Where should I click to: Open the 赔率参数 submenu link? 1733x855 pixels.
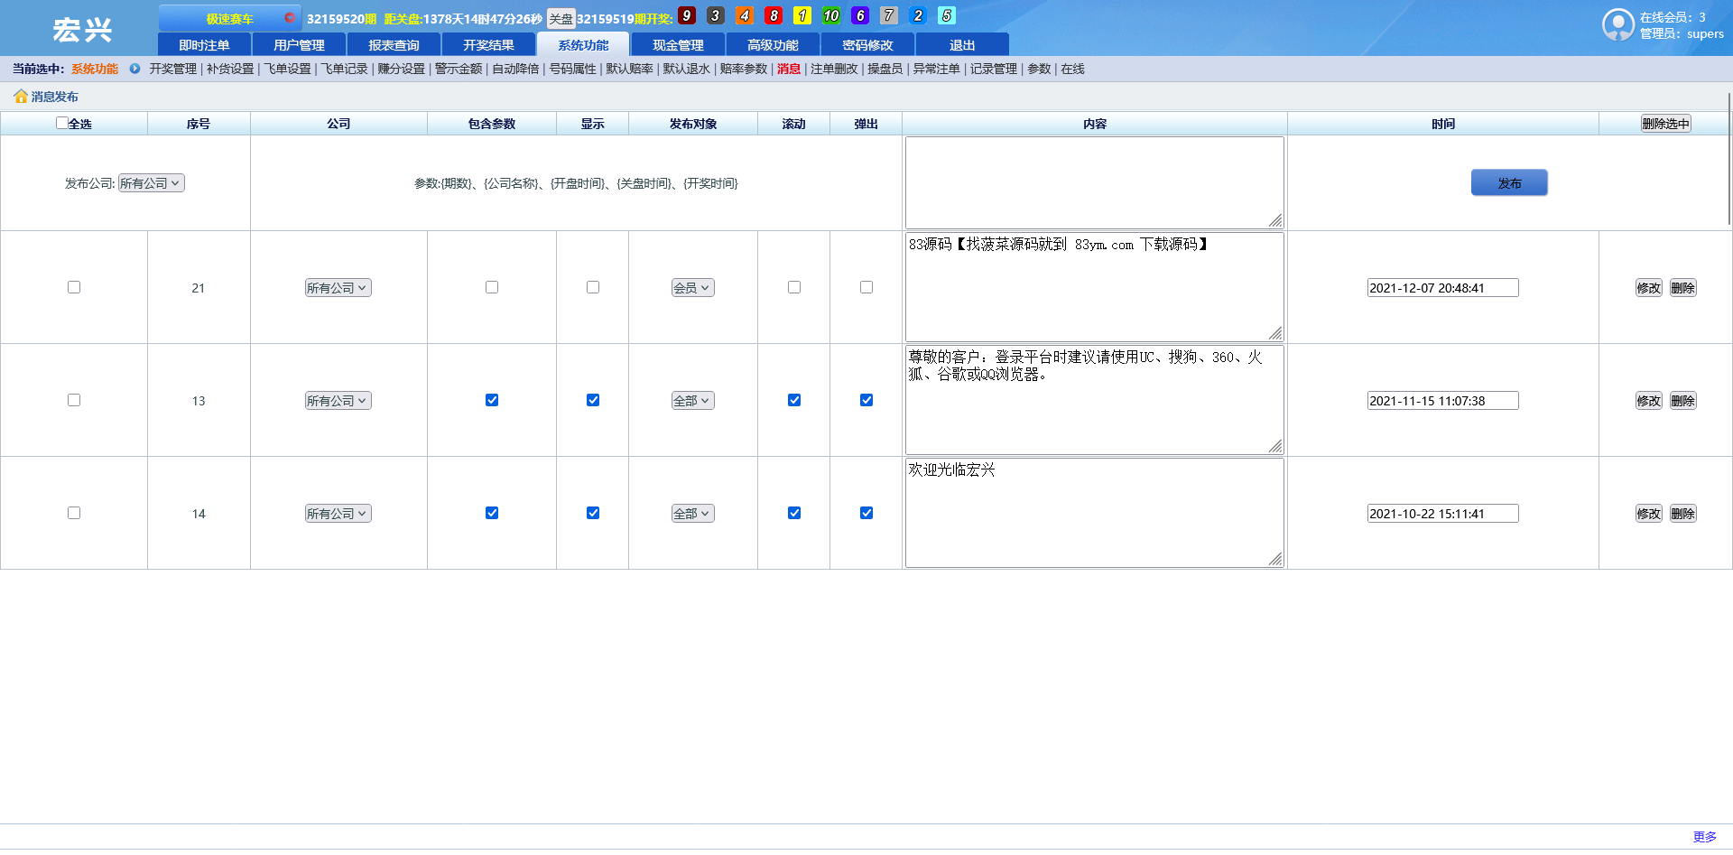[743, 69]
